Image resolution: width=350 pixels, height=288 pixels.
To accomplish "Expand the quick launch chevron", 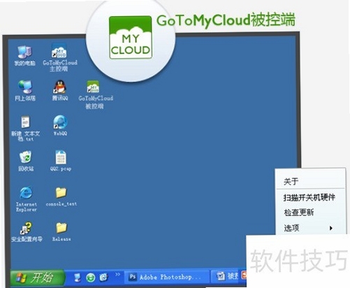I will [x=117, y=275].
